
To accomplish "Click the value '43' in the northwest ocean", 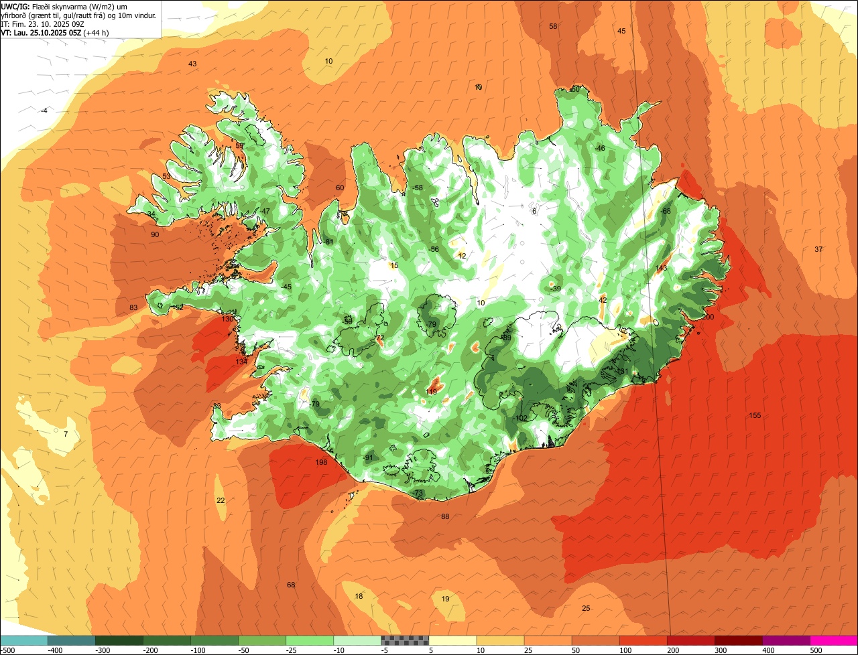I will point(192,64).
